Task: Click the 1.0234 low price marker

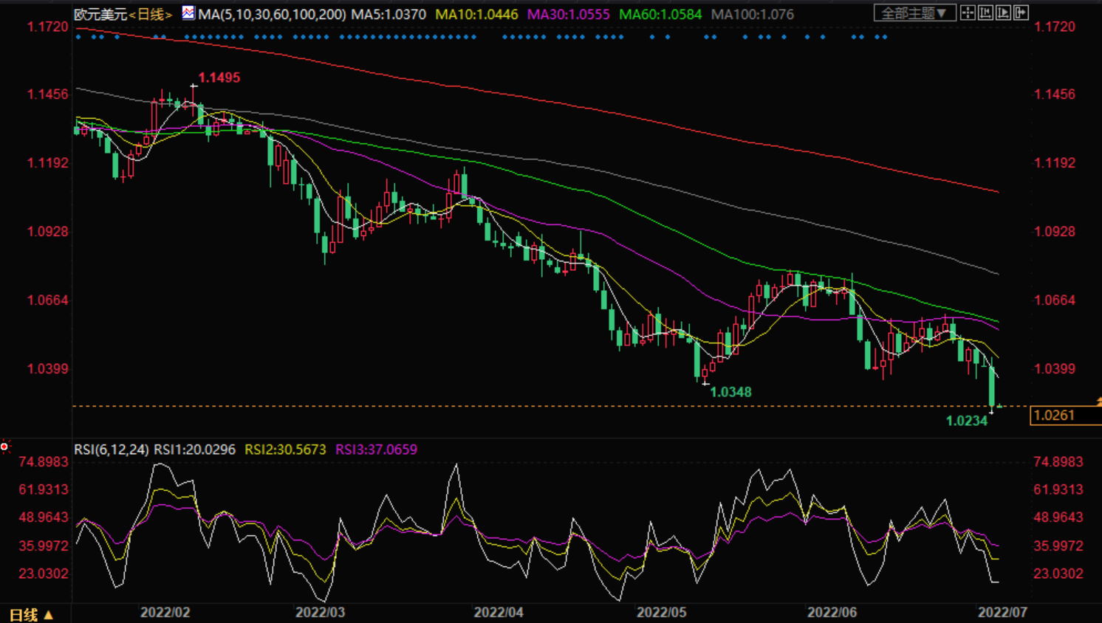Action: [966, 421]
